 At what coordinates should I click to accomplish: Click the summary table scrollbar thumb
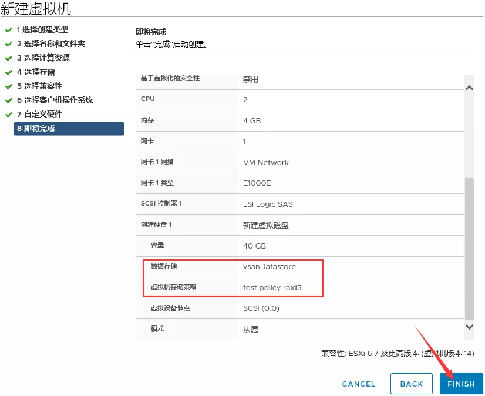click(469, 247)
